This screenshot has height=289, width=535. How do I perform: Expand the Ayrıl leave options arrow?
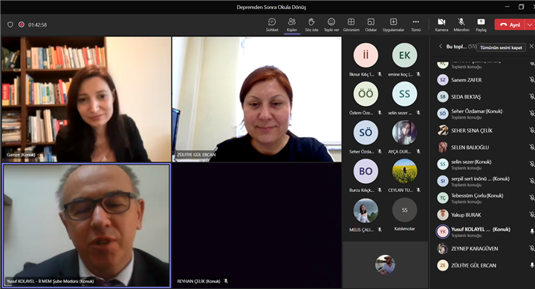pyautogui.click(x=529, y=24)
